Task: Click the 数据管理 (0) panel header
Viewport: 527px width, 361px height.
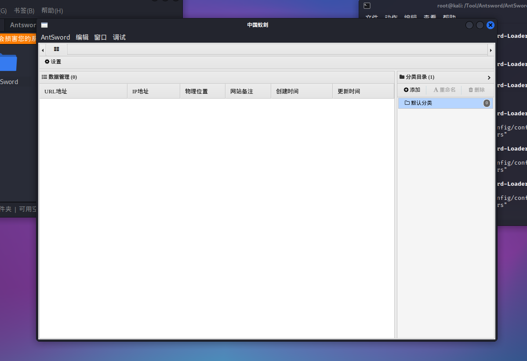Action: coord(217,77)
